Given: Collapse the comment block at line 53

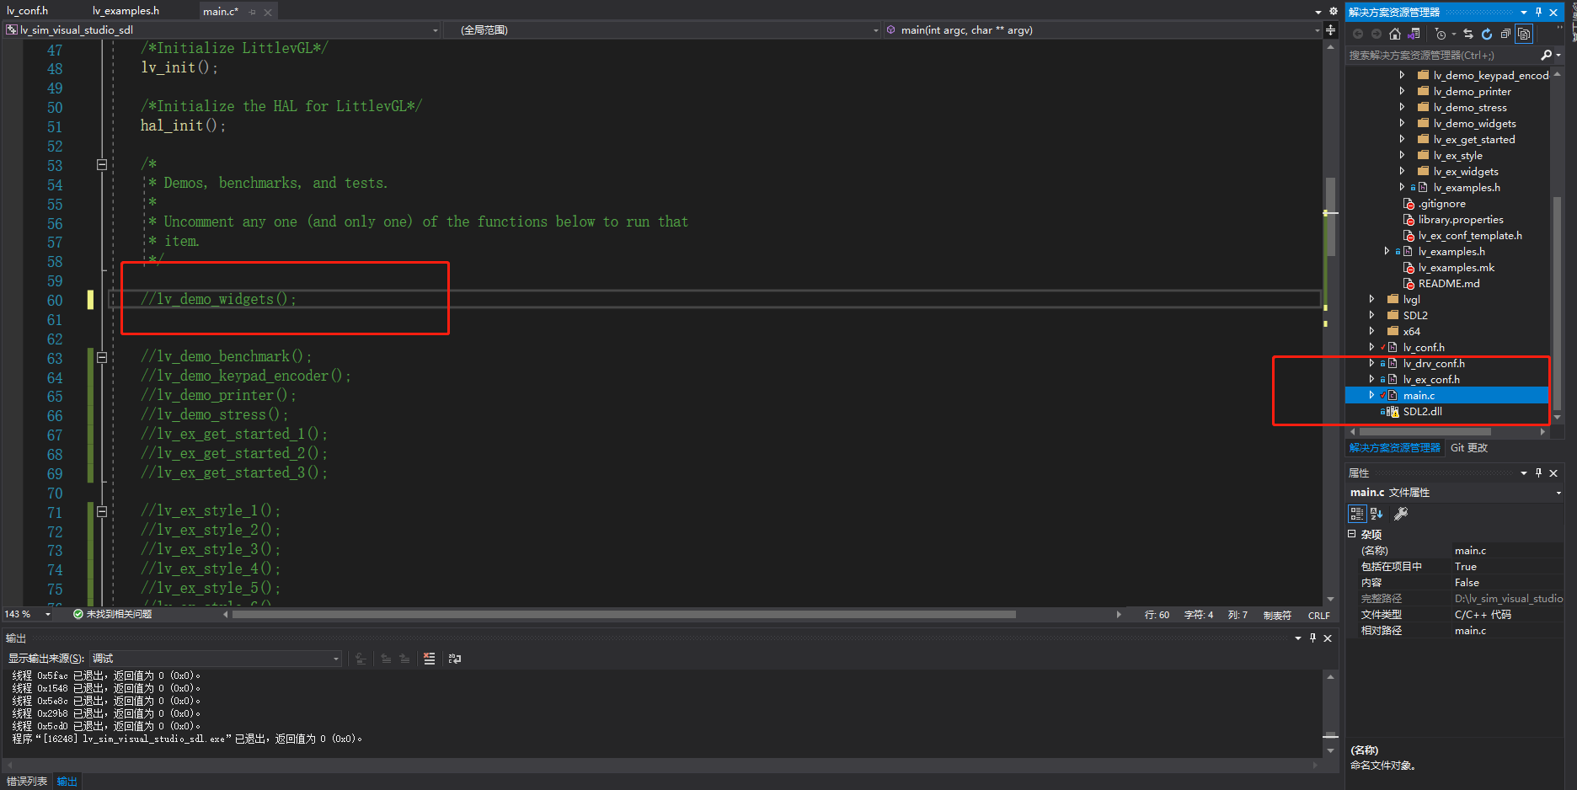Looking at the screenshot, I should 102,164.
